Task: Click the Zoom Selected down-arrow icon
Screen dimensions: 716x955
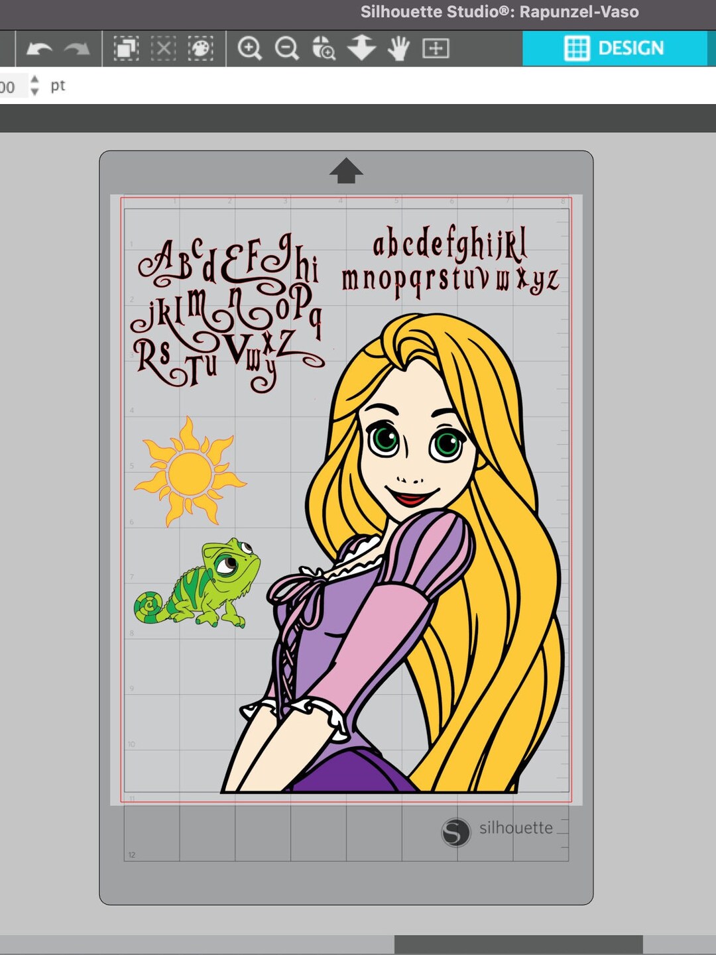Action: click(361, 48)
